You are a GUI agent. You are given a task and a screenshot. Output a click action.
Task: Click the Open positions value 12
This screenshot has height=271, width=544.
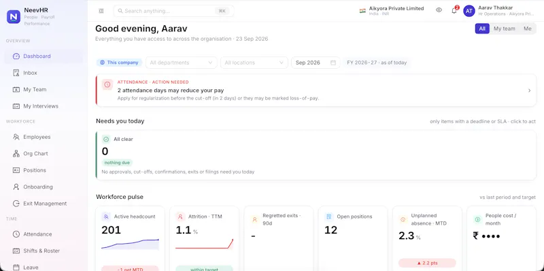[330, 230]
